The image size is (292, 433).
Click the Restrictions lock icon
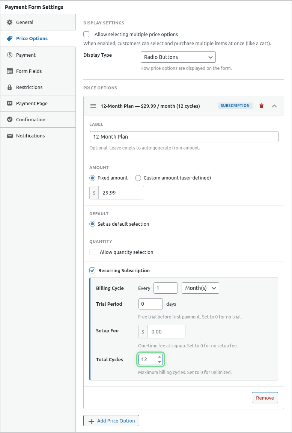coord(10,87)
